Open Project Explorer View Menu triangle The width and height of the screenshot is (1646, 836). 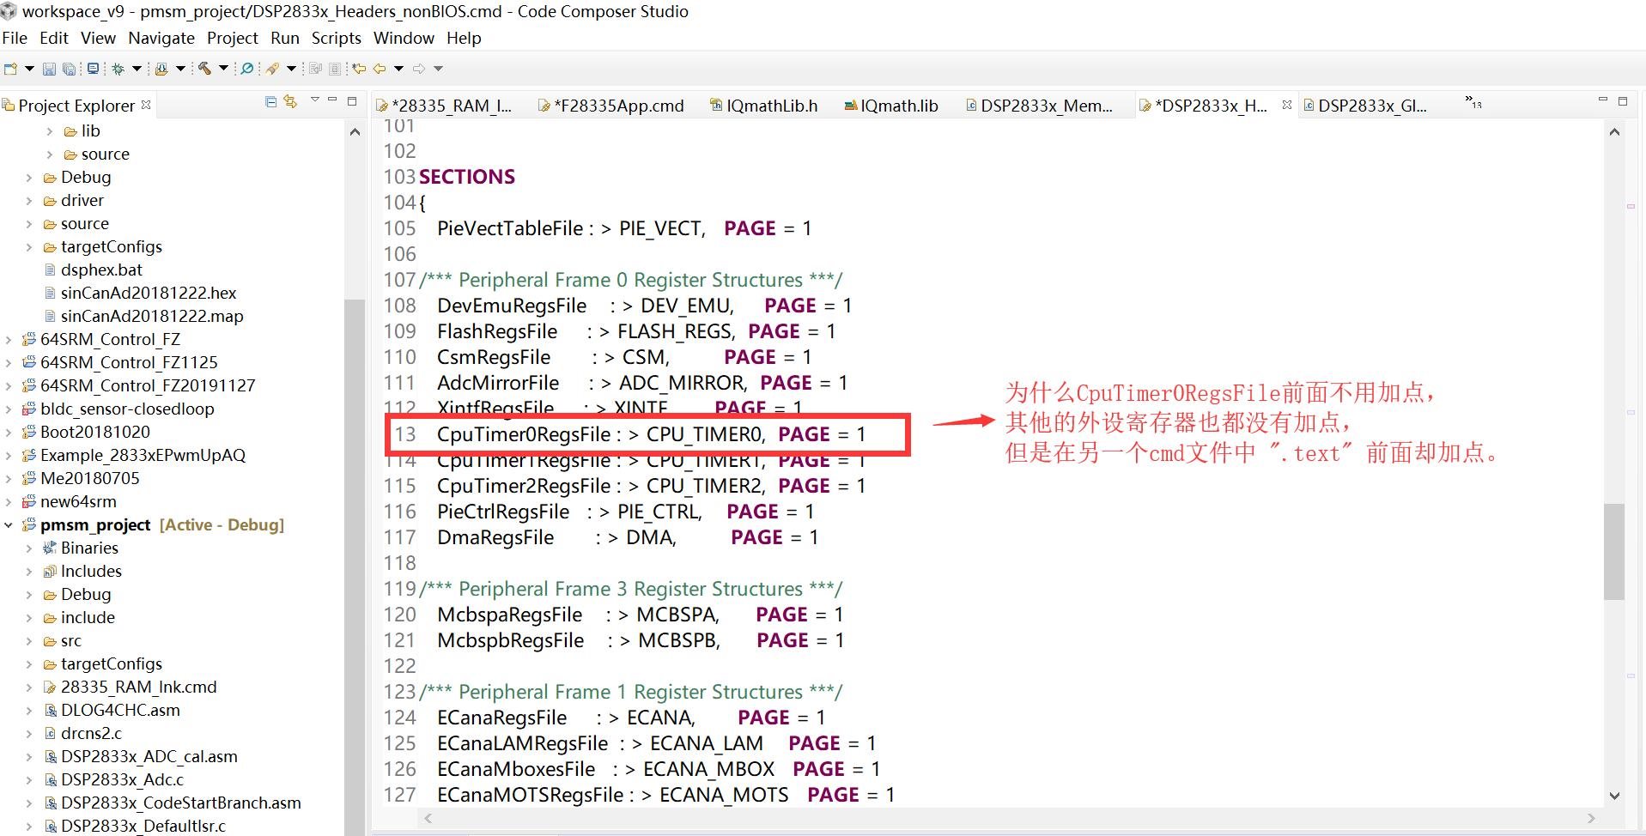(315, 100)
